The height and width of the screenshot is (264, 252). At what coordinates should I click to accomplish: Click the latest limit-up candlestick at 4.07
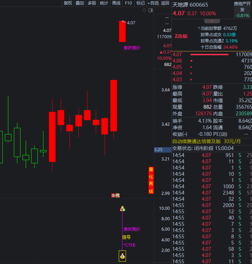pyautogui.click(x=122, y=31)
